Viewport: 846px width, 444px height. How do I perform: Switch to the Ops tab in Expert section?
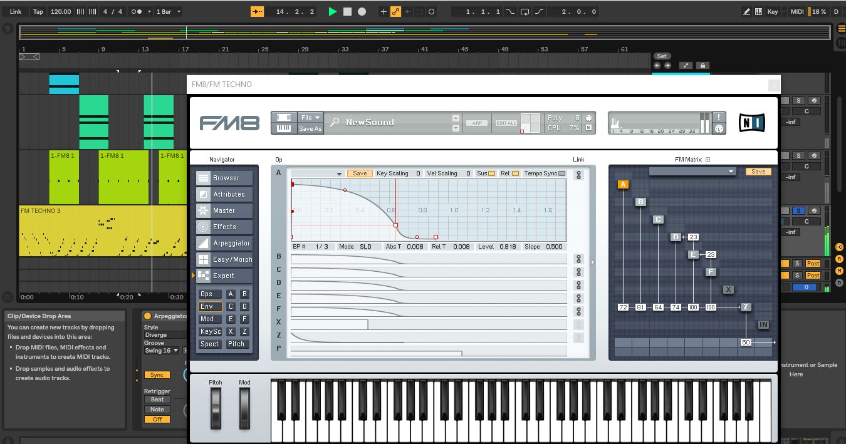click(x=209, y=293)
